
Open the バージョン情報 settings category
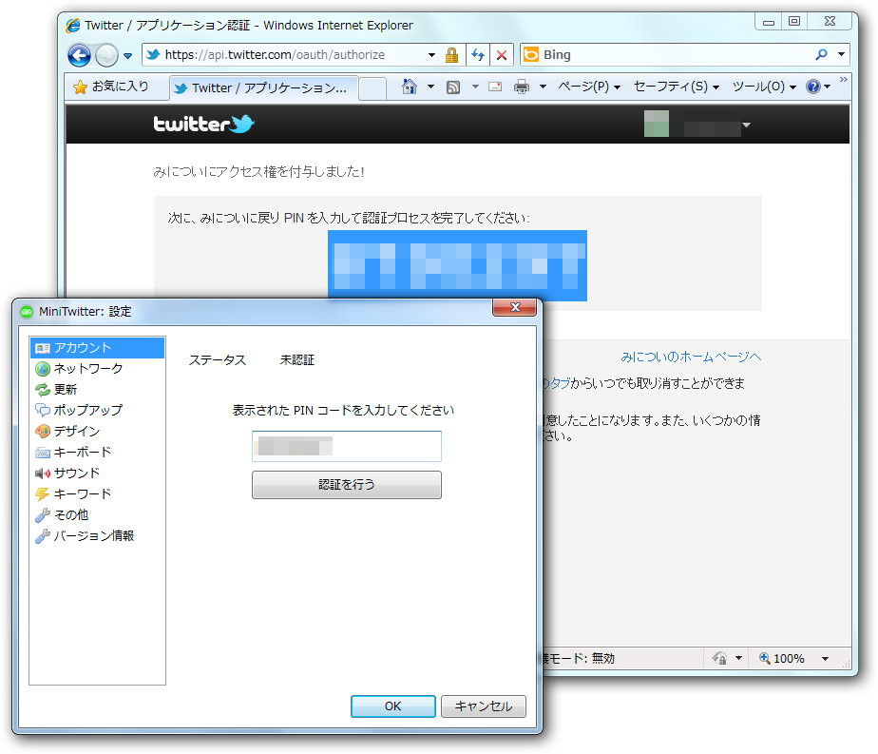pos(88,535)
